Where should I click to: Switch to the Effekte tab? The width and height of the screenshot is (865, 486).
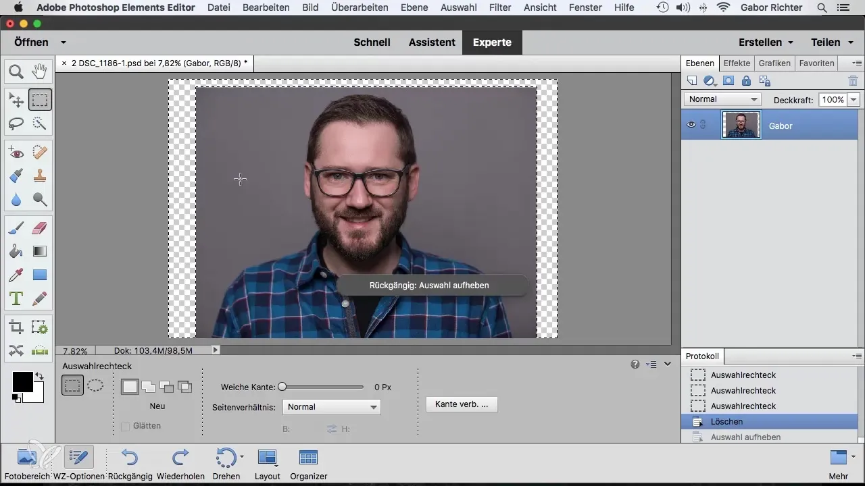coord(736,63)
